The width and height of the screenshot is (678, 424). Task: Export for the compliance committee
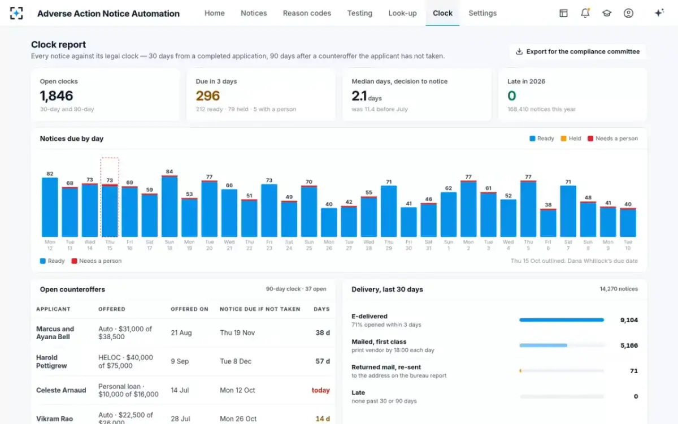(577, 51)
